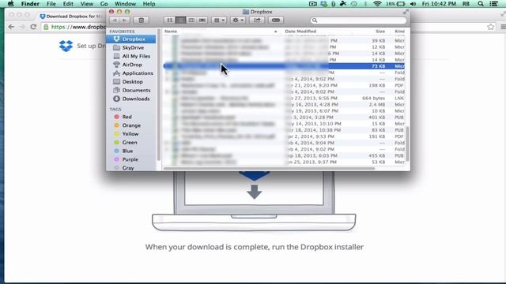Switch Finder to list view

click(x=180, y=21)
